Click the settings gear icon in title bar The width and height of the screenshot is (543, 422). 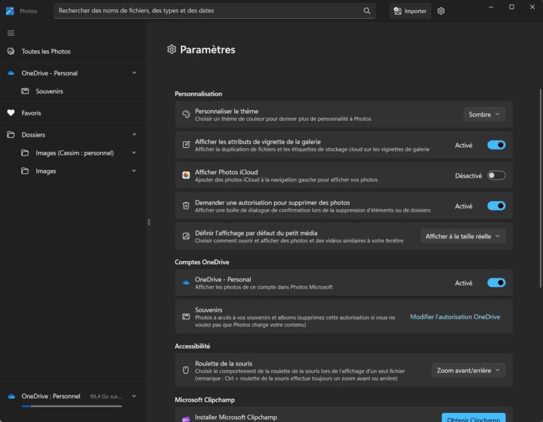pos(441,11)
